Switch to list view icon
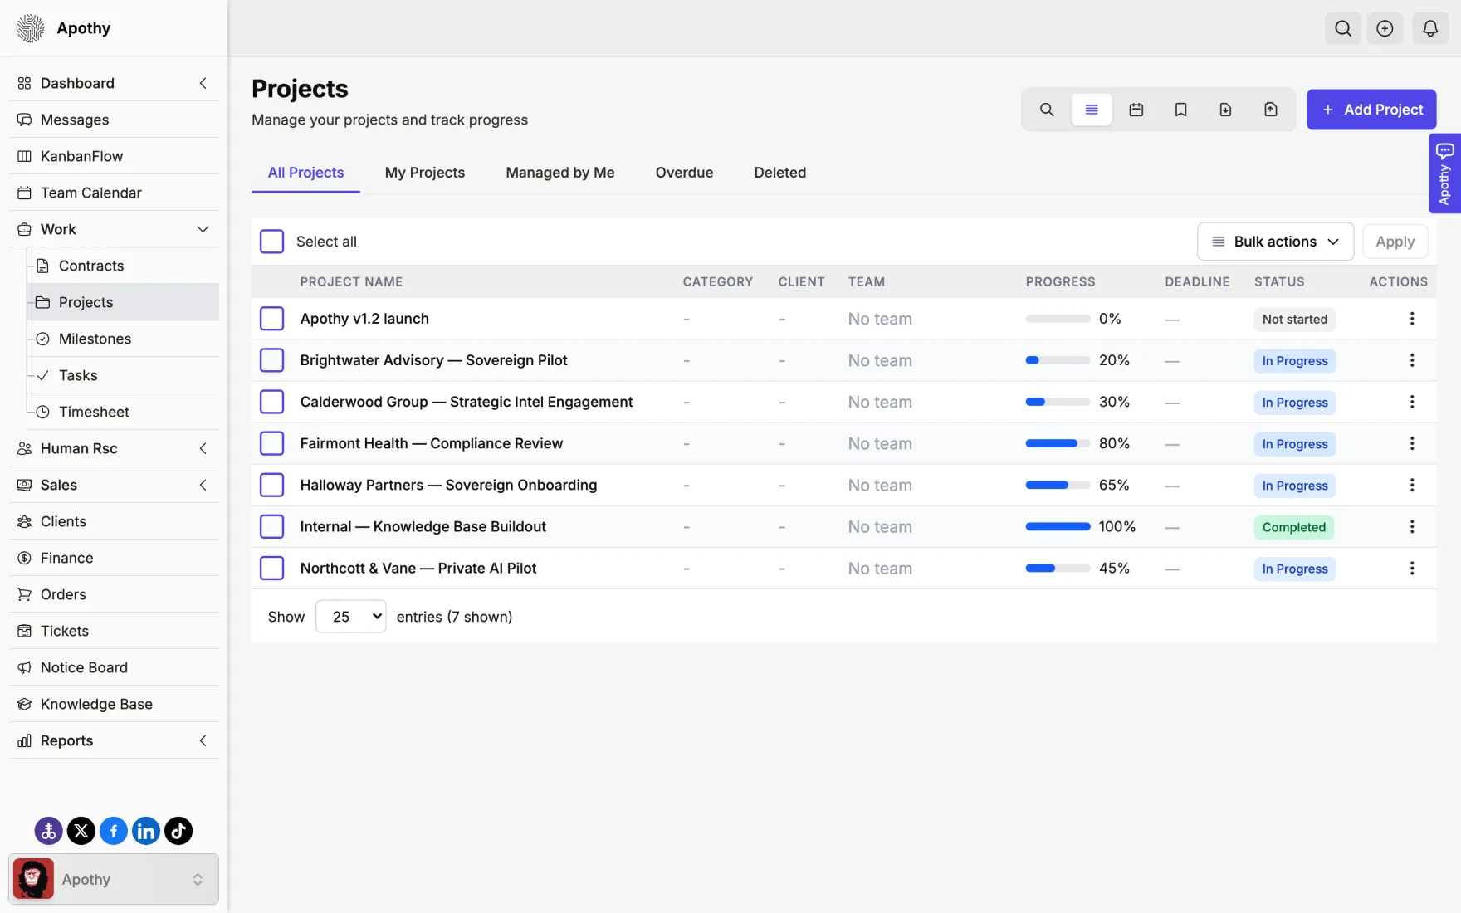The width and height of the screenshot is (1461, 913). (x=1092, y=110)
